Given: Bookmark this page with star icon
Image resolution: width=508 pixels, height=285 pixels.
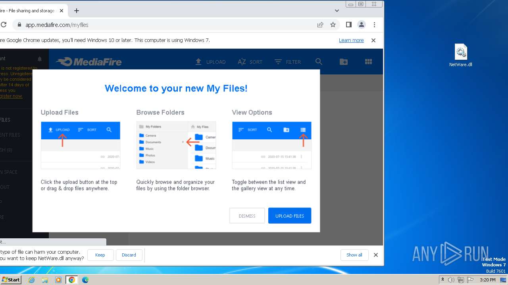Looking at the screenshot, I should tap(333, 25).
